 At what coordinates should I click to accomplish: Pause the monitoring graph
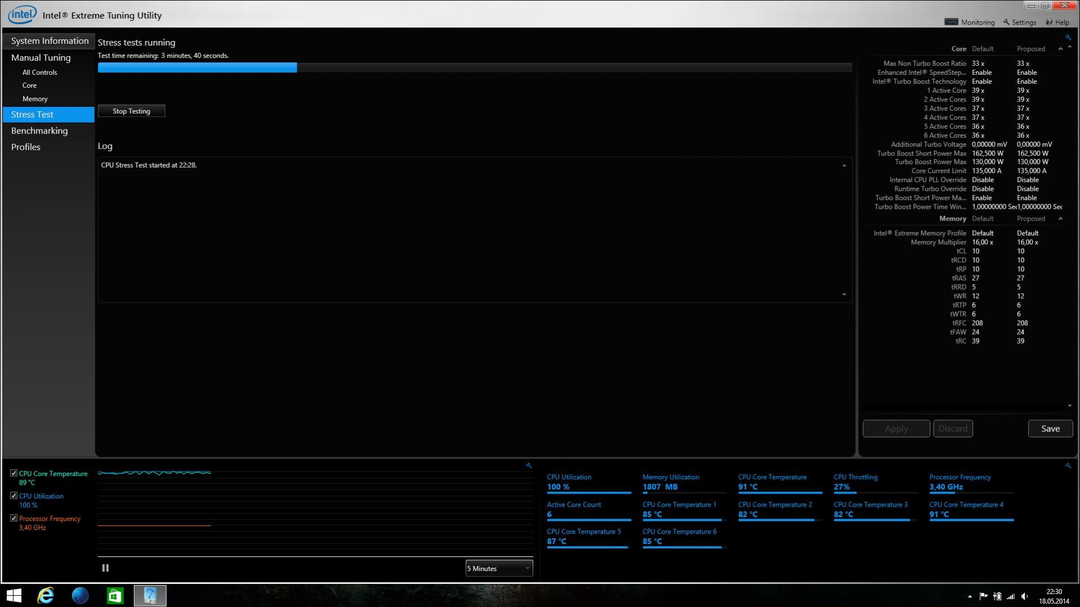click(x=105, y=568)
